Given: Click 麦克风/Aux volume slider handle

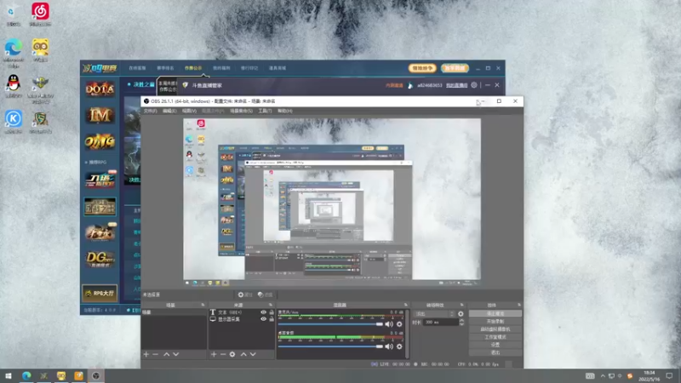Looking at the screenshot, I should 379,324.
